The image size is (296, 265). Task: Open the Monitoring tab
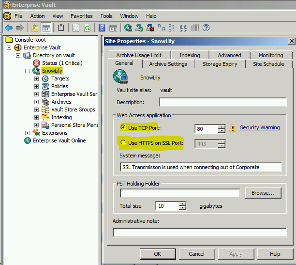(x=271, y=55)
